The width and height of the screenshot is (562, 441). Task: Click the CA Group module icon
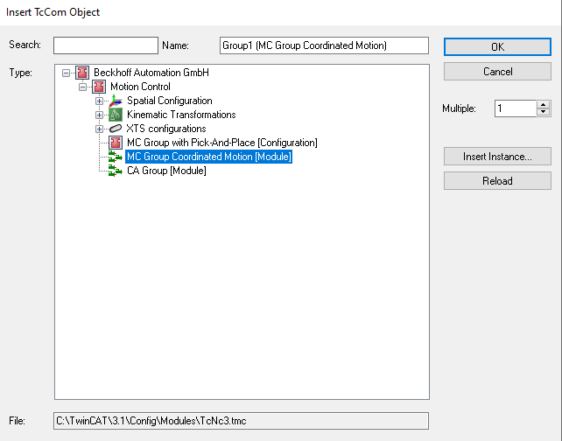116,171
